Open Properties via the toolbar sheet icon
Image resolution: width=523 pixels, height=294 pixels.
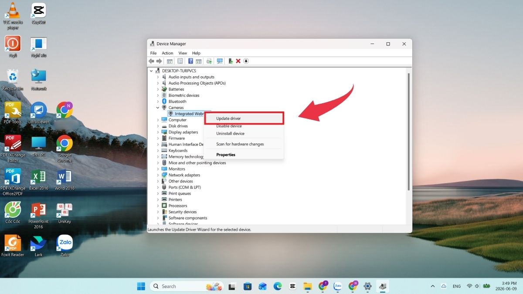click(x=180, y=61)
